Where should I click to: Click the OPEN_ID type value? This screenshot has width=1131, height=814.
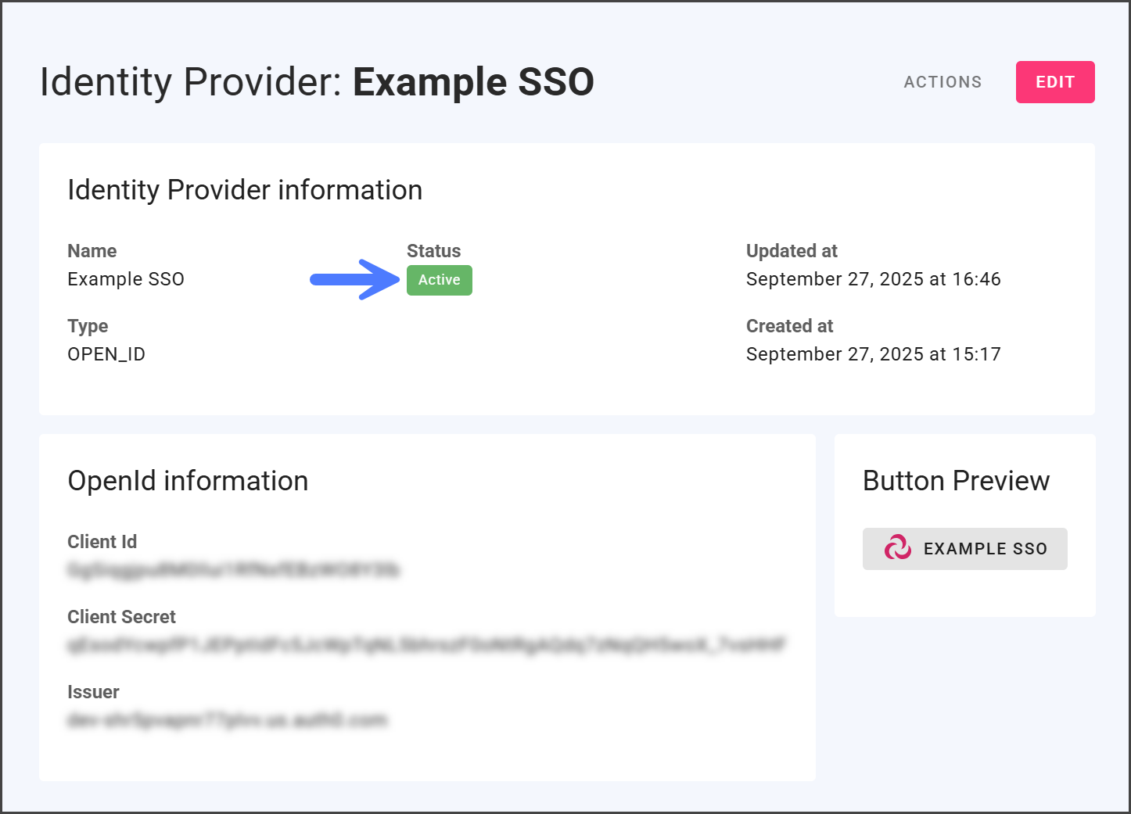coord(106,354)
